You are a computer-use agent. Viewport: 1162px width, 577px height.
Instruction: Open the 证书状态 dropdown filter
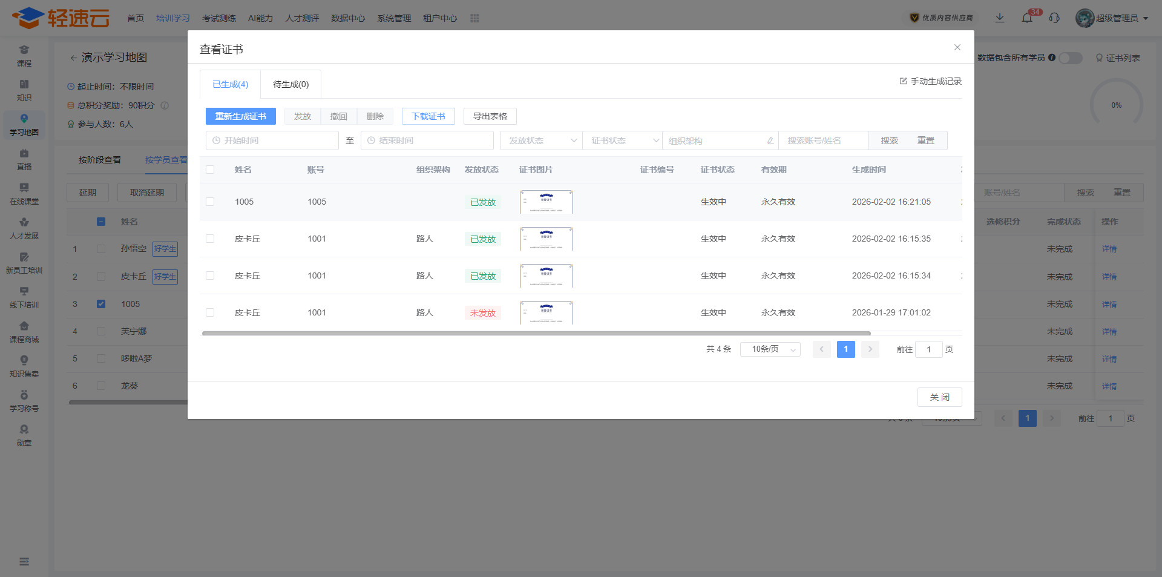click(x=623, y=140)
